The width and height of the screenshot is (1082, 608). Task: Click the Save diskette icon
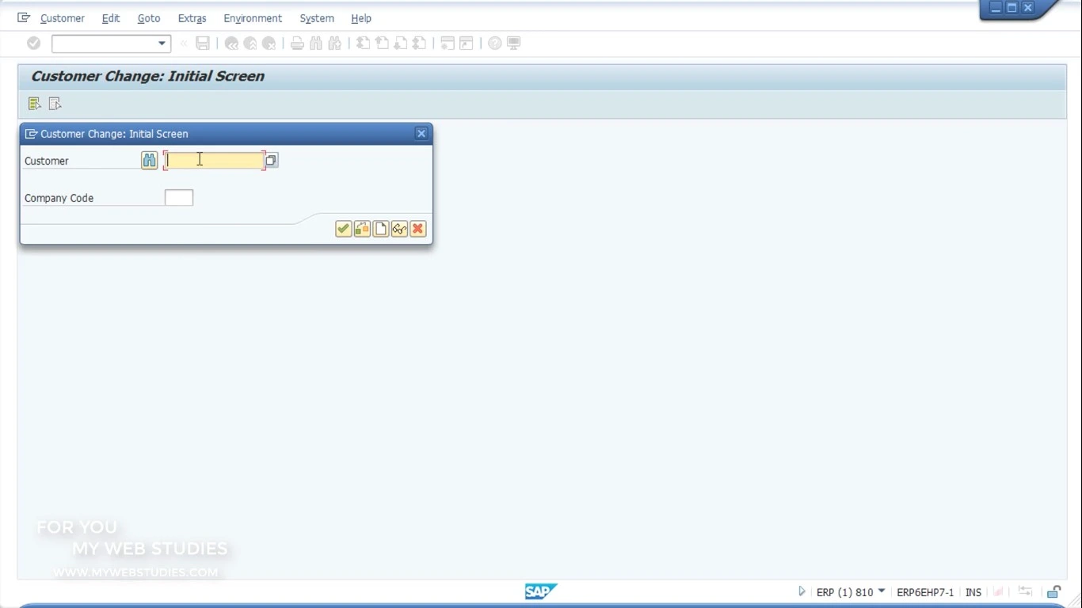[203, 44]
